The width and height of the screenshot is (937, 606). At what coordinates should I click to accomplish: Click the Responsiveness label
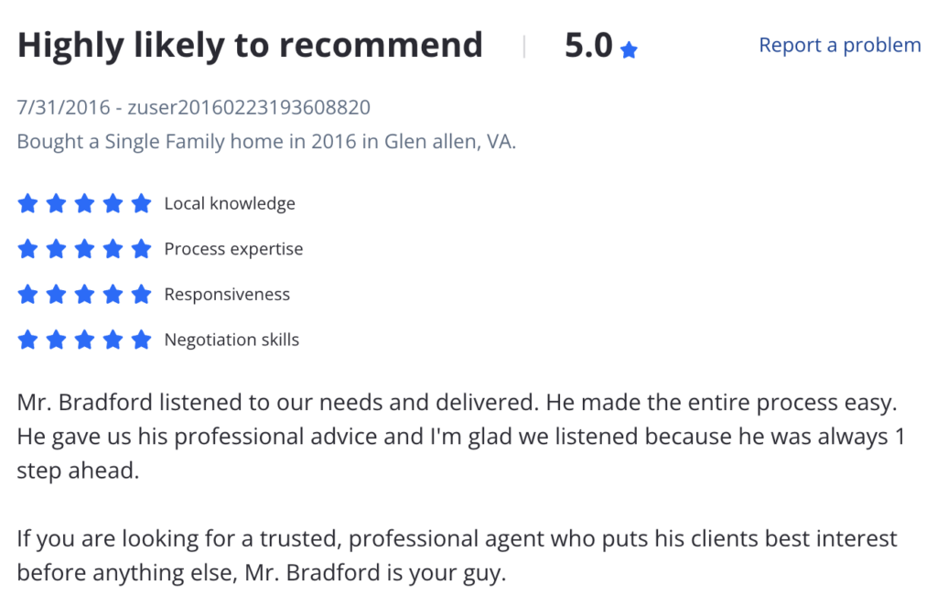pyautogui.click(x=227, y=295)
